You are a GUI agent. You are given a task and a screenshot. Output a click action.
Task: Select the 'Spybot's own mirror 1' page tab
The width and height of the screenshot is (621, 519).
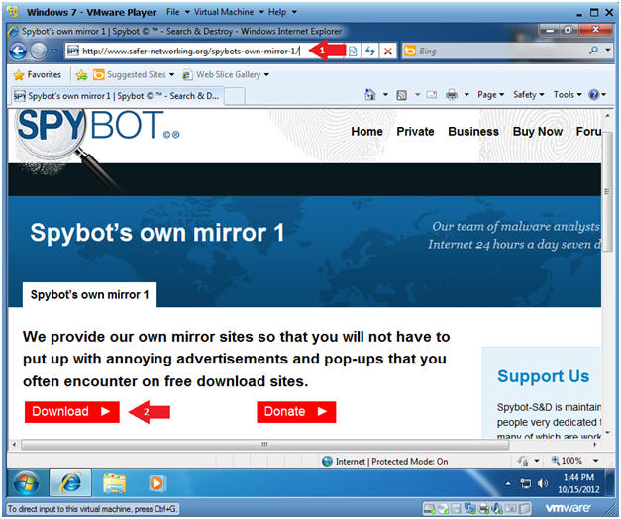point(89,295)
